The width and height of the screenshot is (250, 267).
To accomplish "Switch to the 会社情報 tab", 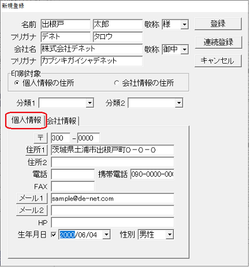I will tap(62, 121).
